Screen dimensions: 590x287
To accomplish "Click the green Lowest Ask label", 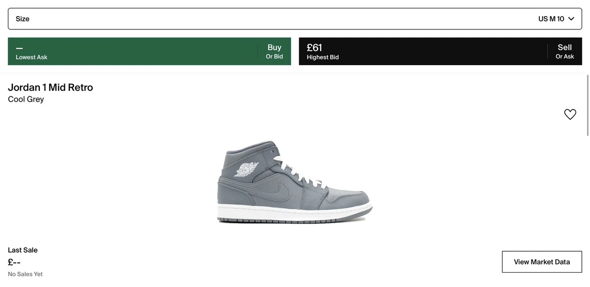I will pos(31,57).
